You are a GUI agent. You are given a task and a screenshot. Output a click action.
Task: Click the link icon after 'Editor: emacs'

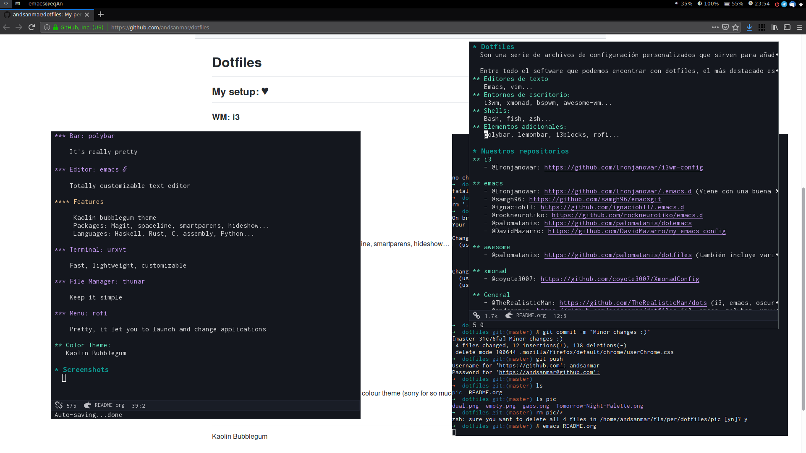[125, 169]
